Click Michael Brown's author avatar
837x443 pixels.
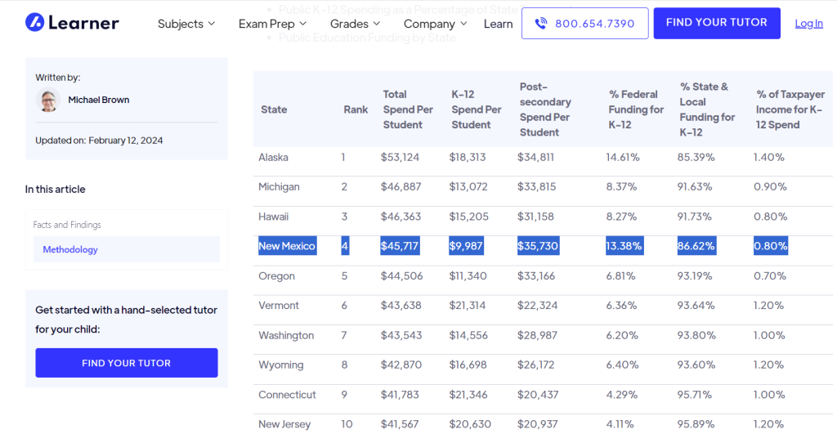[48, 100]
